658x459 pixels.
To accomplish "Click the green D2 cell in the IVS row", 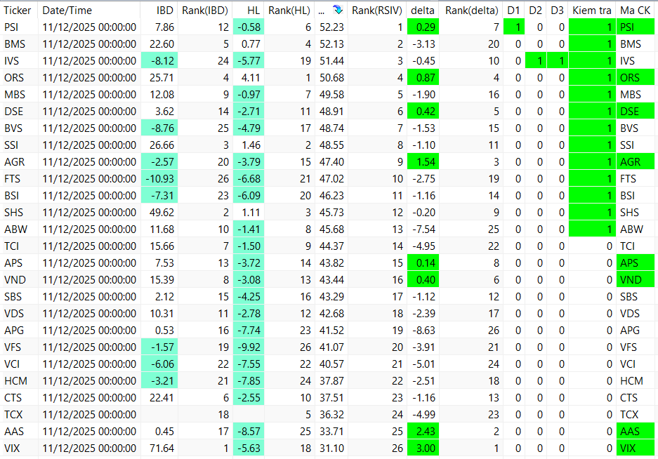I will [536, 61].
